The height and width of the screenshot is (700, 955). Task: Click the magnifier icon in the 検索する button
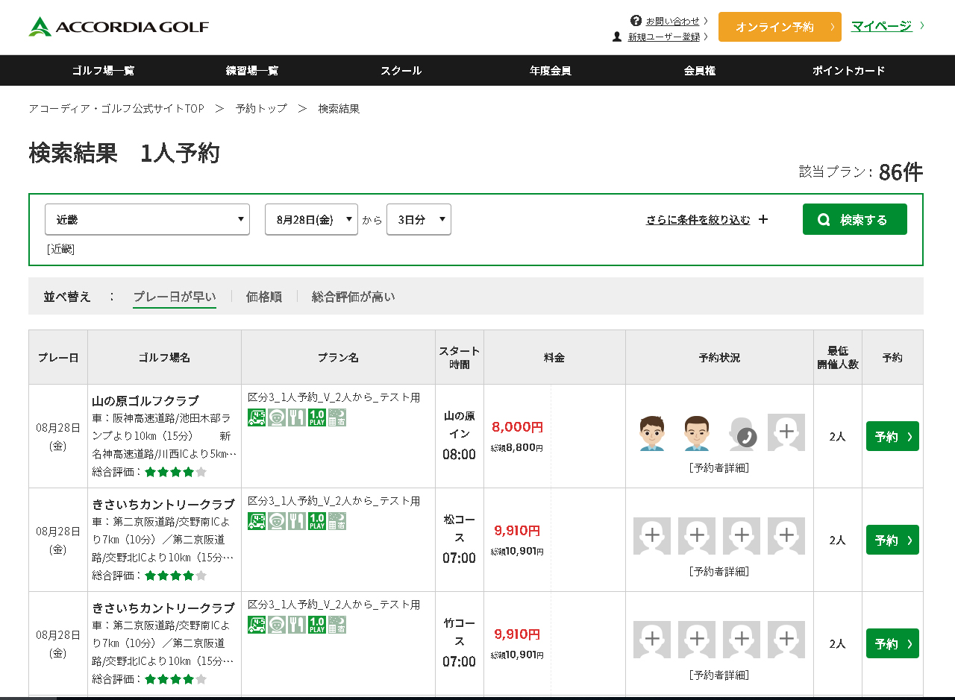pos(824,220)
